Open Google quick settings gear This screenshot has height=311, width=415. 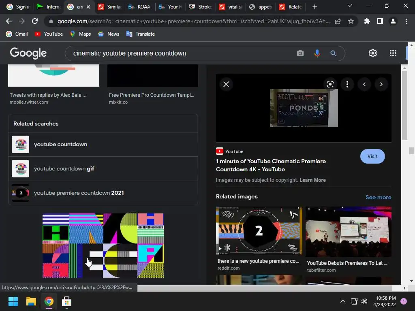click(373, 53)
